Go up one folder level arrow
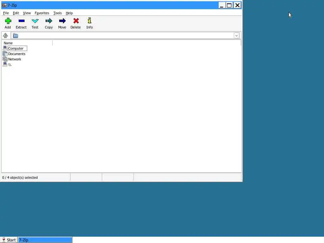 click(5, 35)
